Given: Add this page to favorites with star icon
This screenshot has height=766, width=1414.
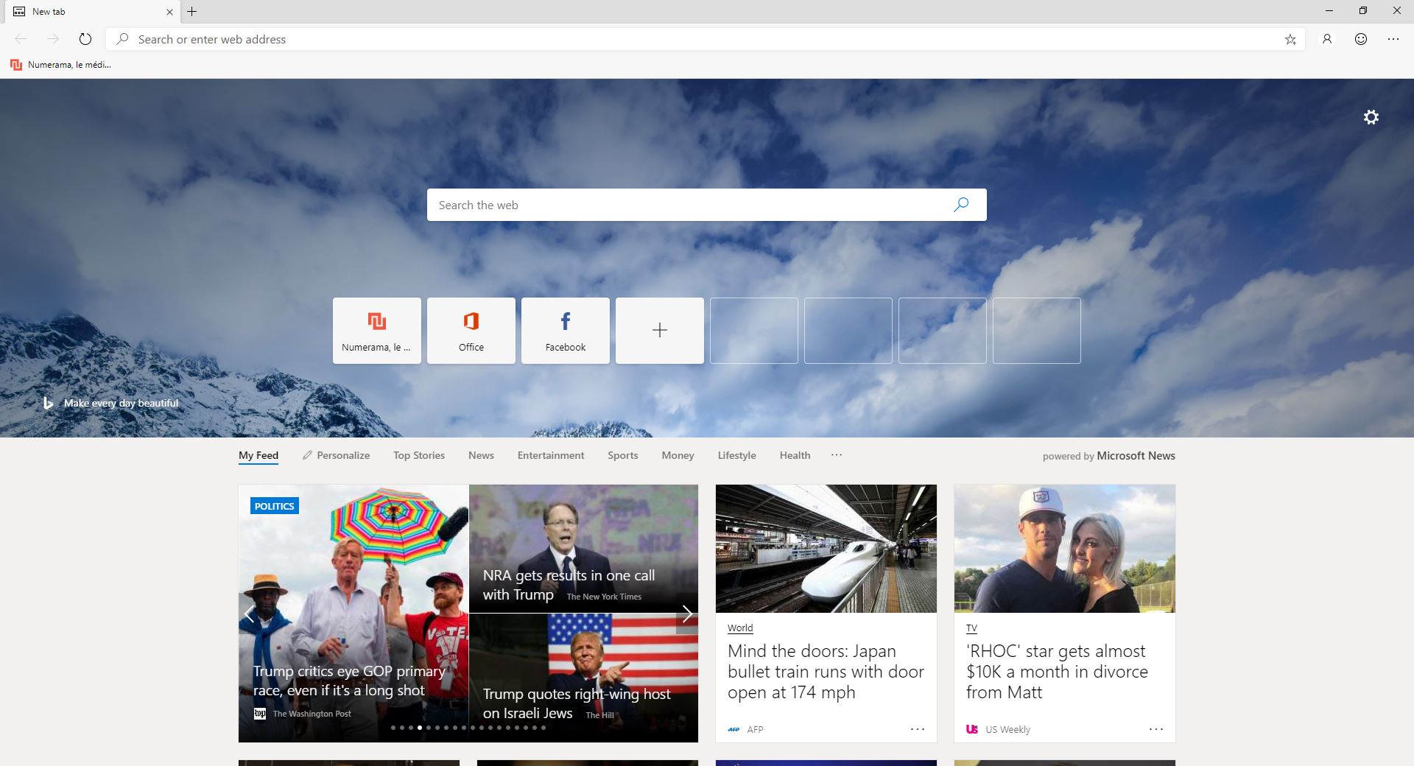Looking at the screenshot, I should point(1290,40).
